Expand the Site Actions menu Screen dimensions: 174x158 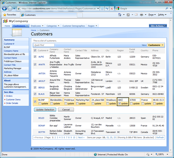(x=158, y=26)
